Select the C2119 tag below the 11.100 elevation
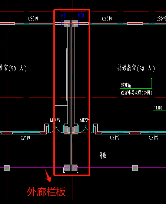 point(153,138)
